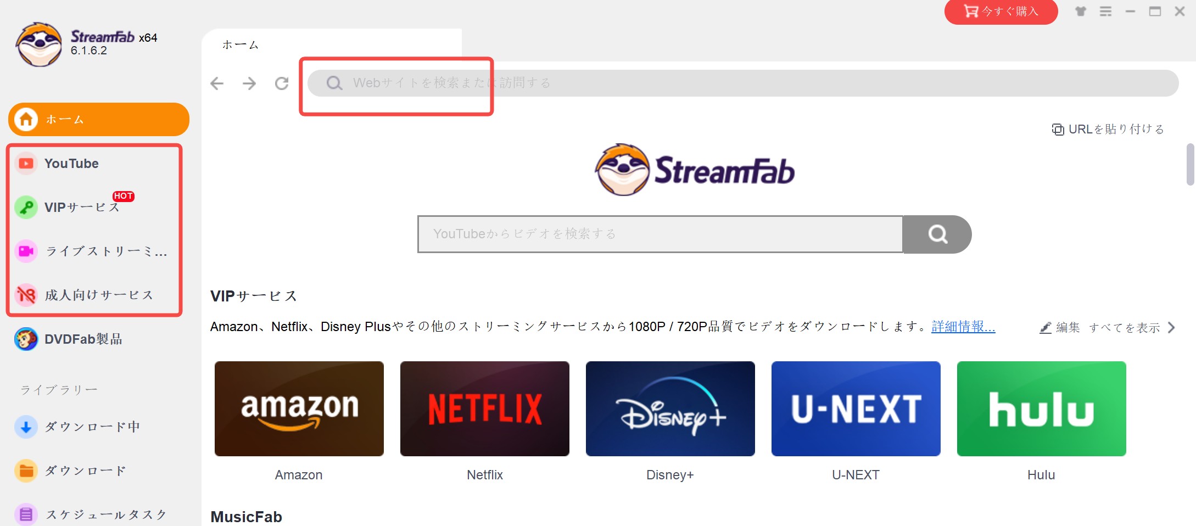Click the large center StreamFab logo

tap(695, 170)
